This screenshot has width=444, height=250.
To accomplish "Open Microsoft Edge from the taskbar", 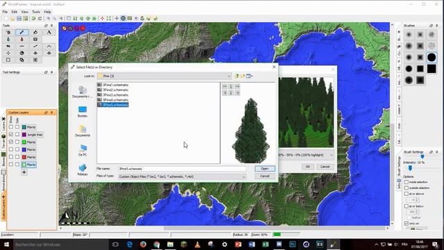I will [130, 244].
